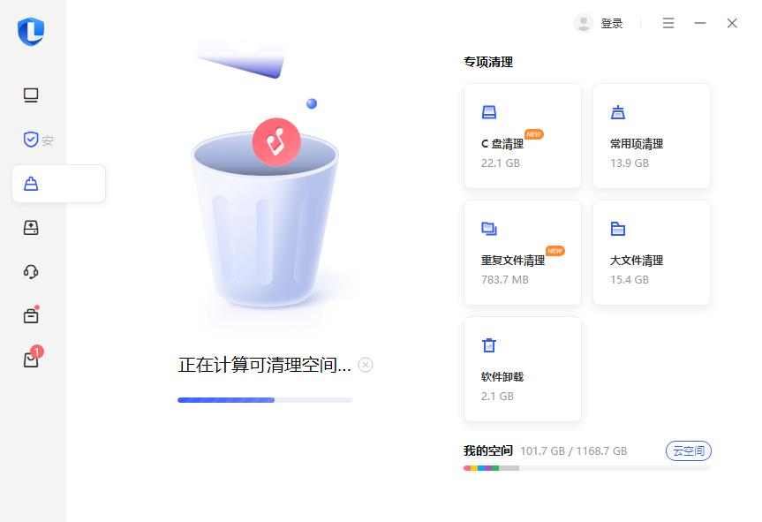
Task: Select the computer overview icon in sidebar
Action: [x=30, y=95]
